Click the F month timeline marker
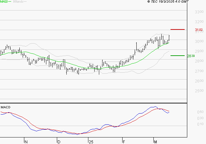This screenshot has width=206, height=144. coord(124,142)
